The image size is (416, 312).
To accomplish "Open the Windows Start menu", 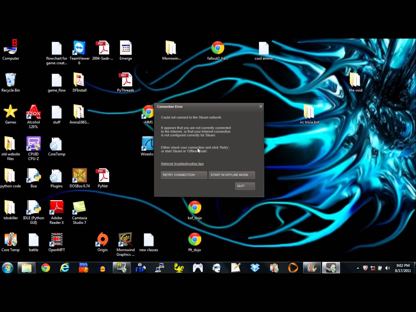I will (8, 268).
